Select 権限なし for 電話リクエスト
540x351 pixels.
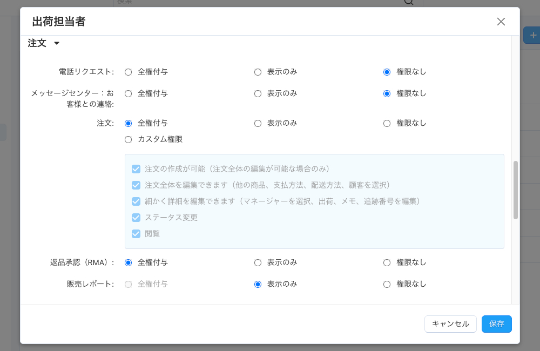(x=387, y=72)
